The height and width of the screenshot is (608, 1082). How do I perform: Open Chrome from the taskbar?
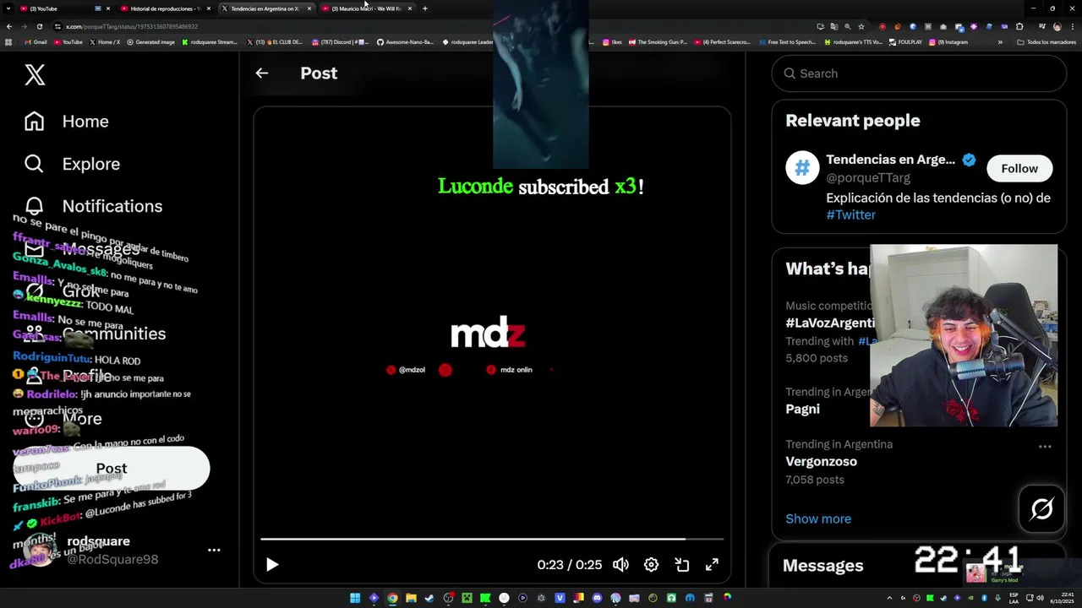point(392,598)
